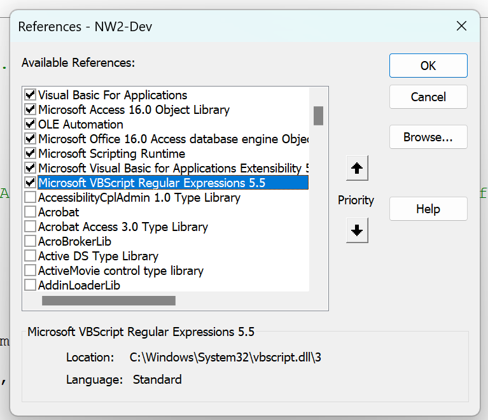Tick the AcroBrokerLib reference checkbox
Screen dimensions: 488x420
[30, 241]
